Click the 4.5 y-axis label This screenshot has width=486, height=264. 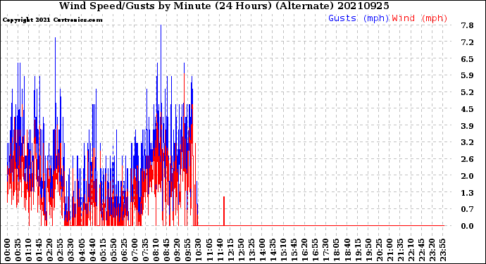(x=467, y=109)
